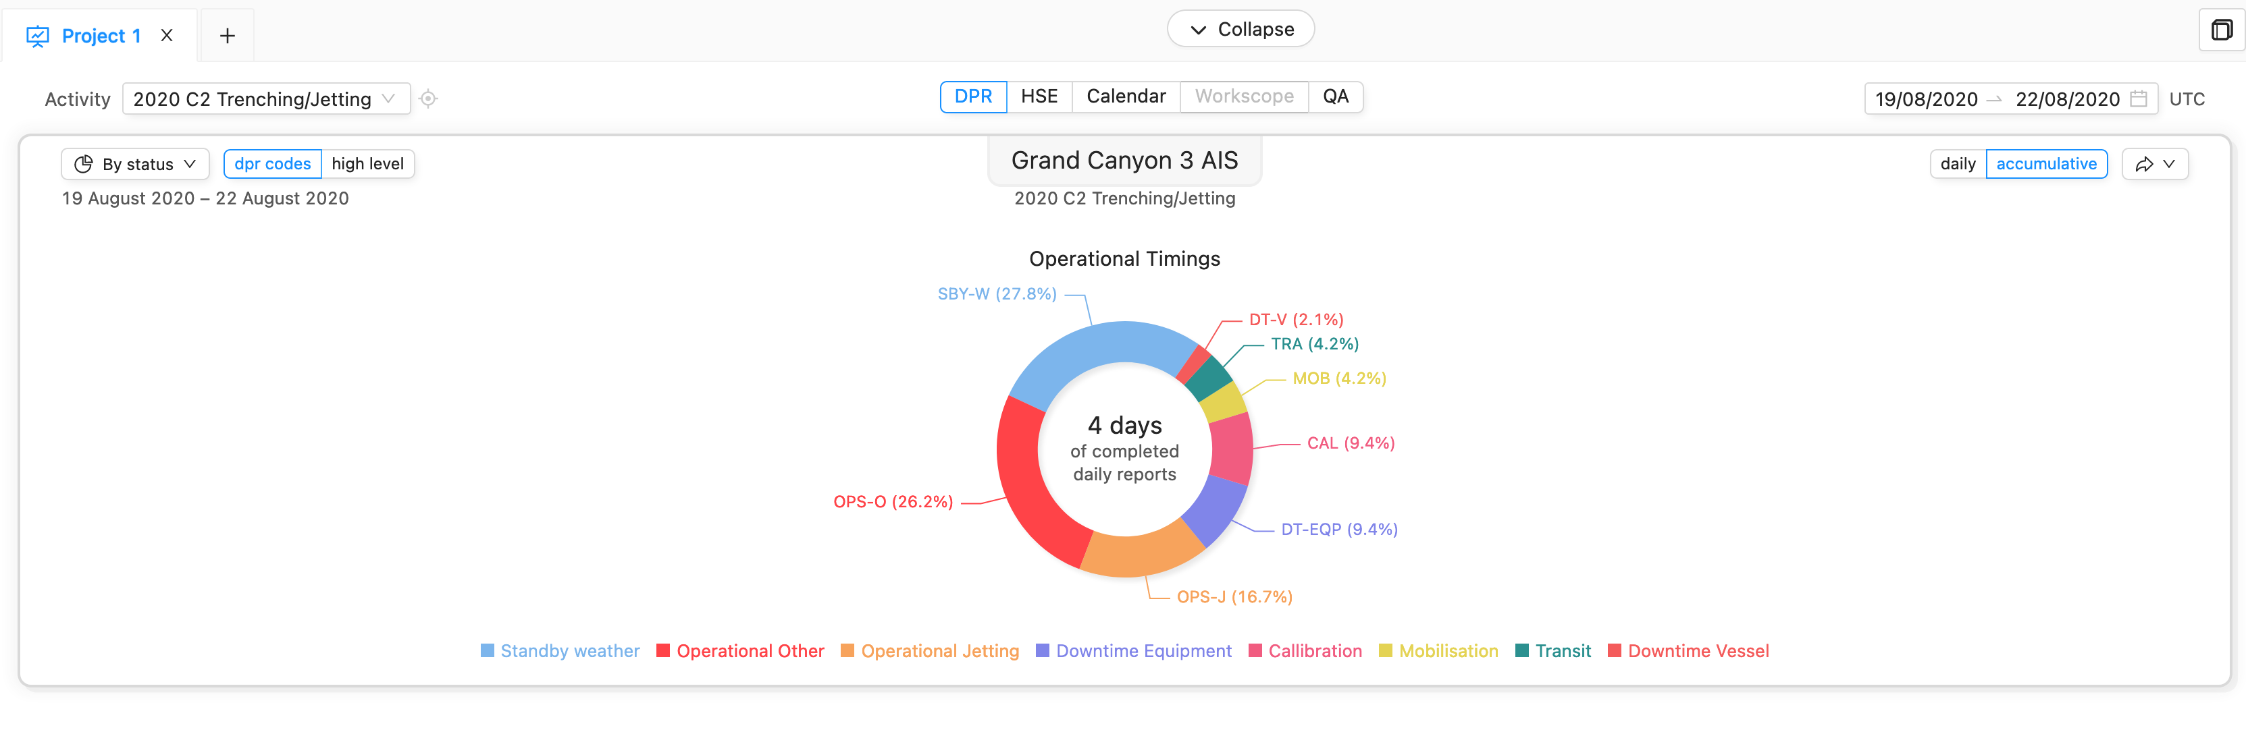Viewport: 2246px width, 734px height.
Task: Click the Grand Canyon 3 AIS title
Action: tap(1124, 160)
